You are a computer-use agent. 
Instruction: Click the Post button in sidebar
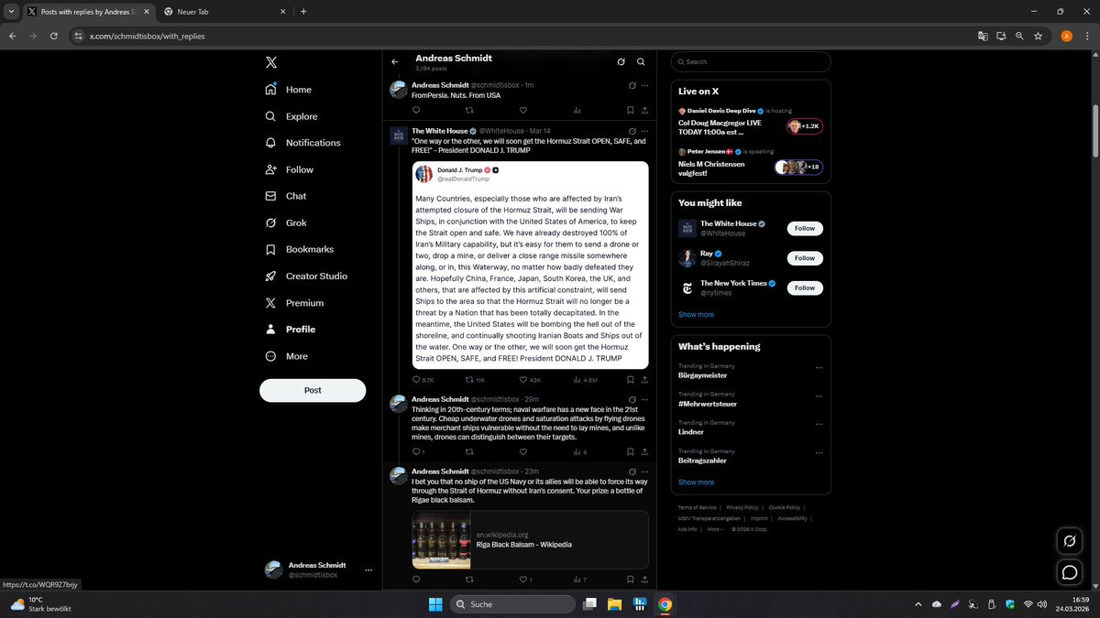pyautogui.click(x=313, y=390)
